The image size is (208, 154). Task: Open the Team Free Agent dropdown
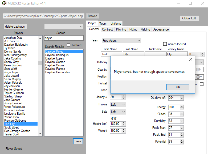tap(121, 40)
